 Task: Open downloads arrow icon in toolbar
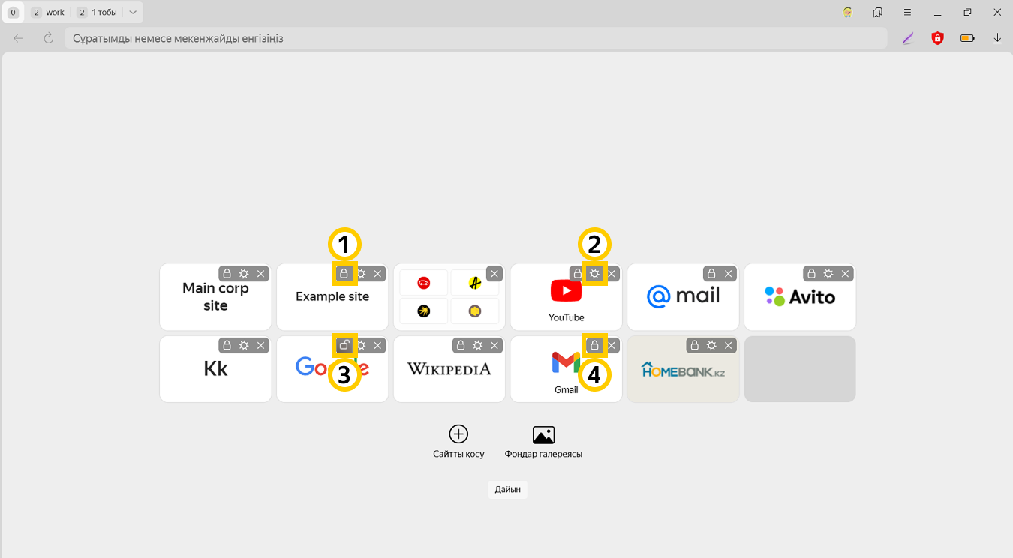(x=997, y=38)
